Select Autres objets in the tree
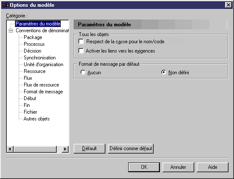Viewport: 234px width, 179px height. (x=36, y=119)
